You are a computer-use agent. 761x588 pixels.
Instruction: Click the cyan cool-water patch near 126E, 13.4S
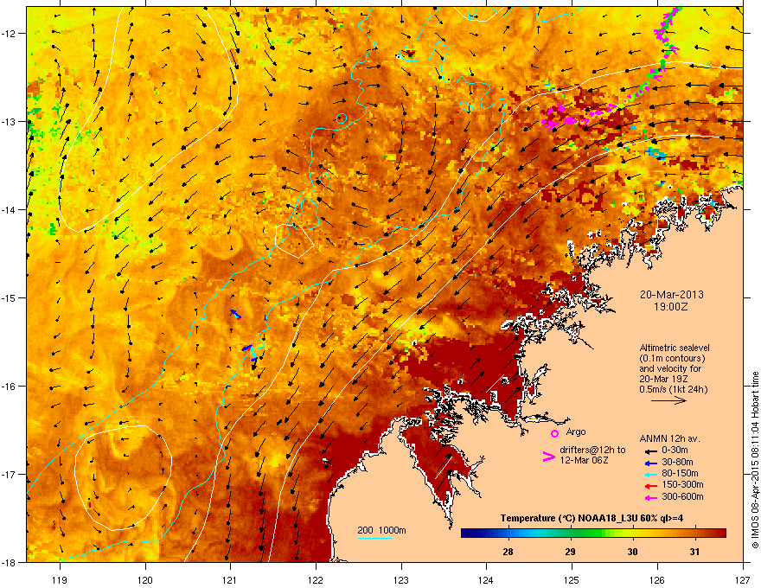pyautogui.click(x=656, y=153)
